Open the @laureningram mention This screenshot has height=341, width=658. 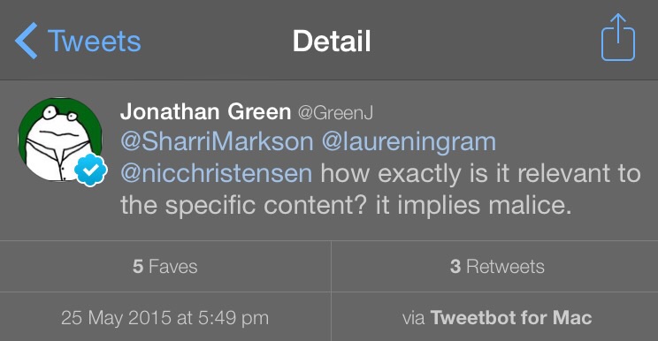click(409, 142)
